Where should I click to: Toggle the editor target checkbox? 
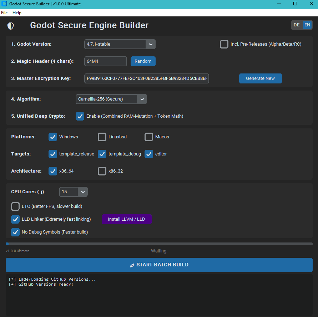(x=149, y=154)
